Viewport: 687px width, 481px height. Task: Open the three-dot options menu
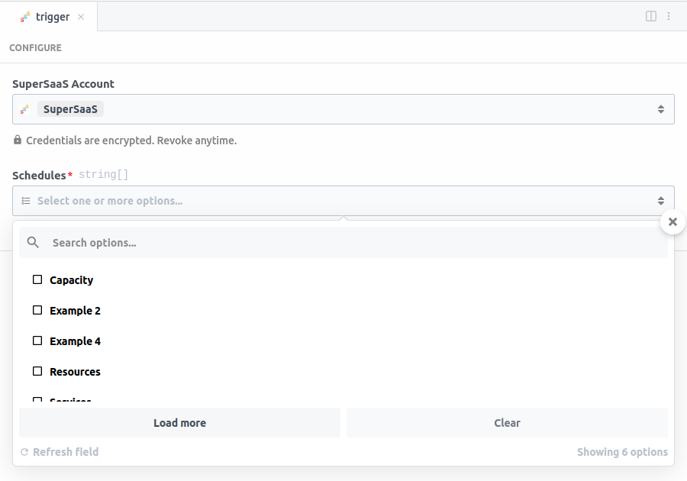(669, 16)
